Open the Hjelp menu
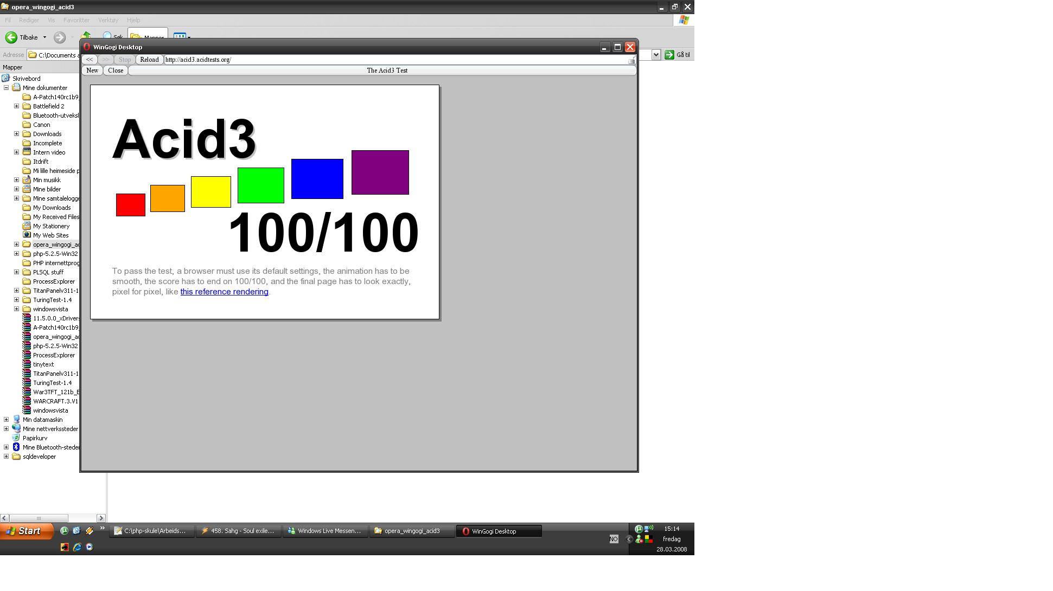Image resolution: width=1053 pixels, height=591 pixels. tap(133, 20)
